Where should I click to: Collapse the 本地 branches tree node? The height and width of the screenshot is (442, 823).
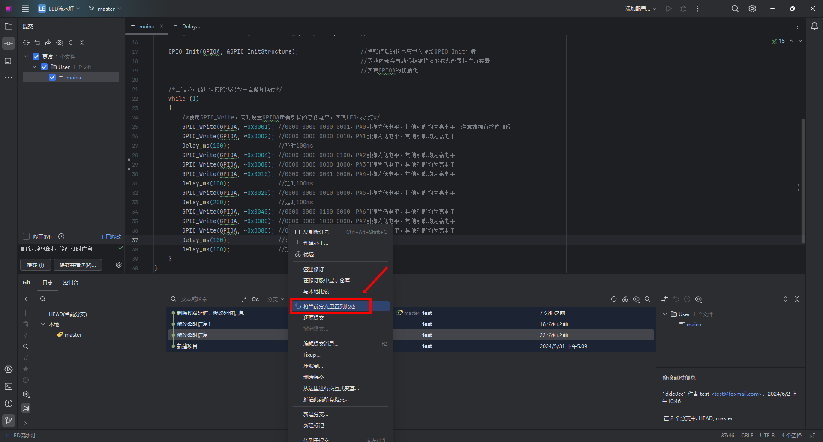tap(43, 325)
